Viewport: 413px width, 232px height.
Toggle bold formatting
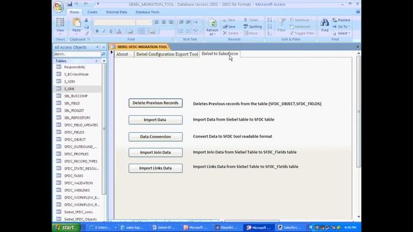point(97,31)
